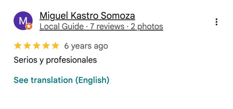
Task: Click the fifth rating star
Action: (55, 46)
